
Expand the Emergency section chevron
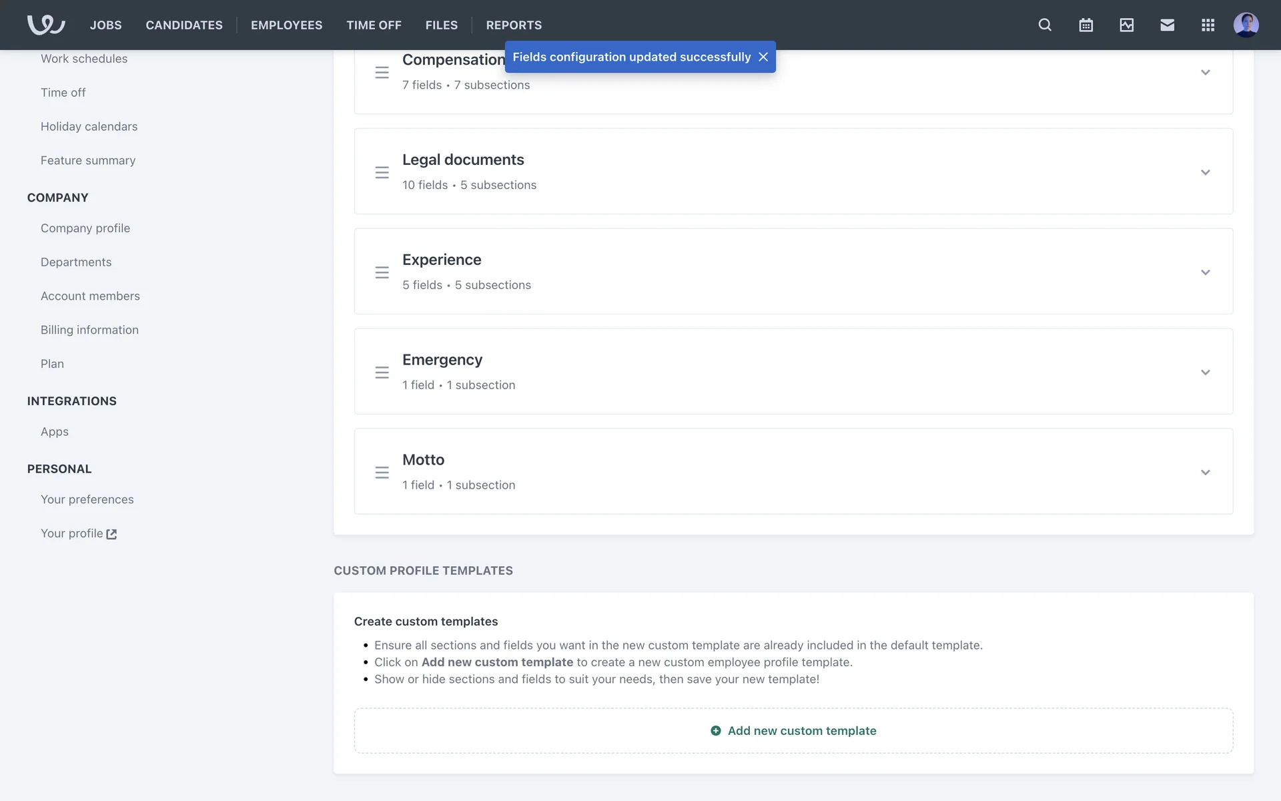click(x=1205, y=372)
